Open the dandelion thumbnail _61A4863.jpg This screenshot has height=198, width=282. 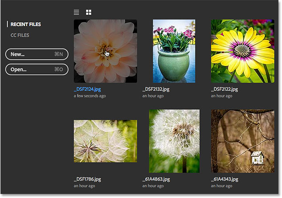click(x=174, y=141)
